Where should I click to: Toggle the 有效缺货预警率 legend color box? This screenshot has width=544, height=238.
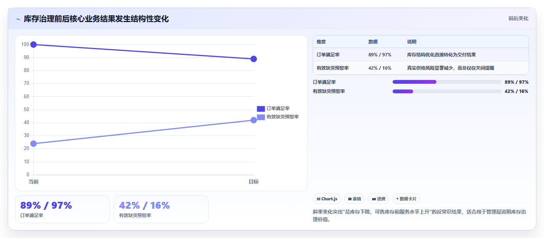click(261, 117)
